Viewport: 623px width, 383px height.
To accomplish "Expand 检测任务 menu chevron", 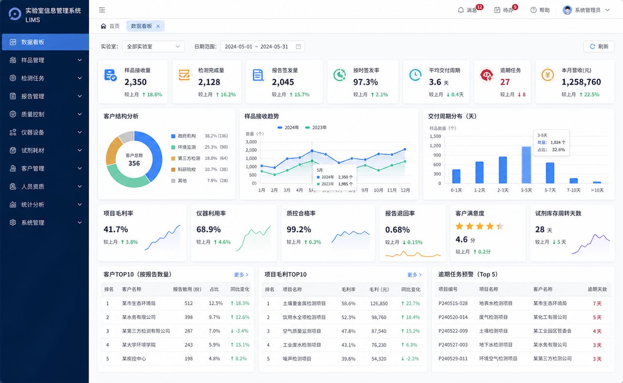I will [x=80, y=78].
